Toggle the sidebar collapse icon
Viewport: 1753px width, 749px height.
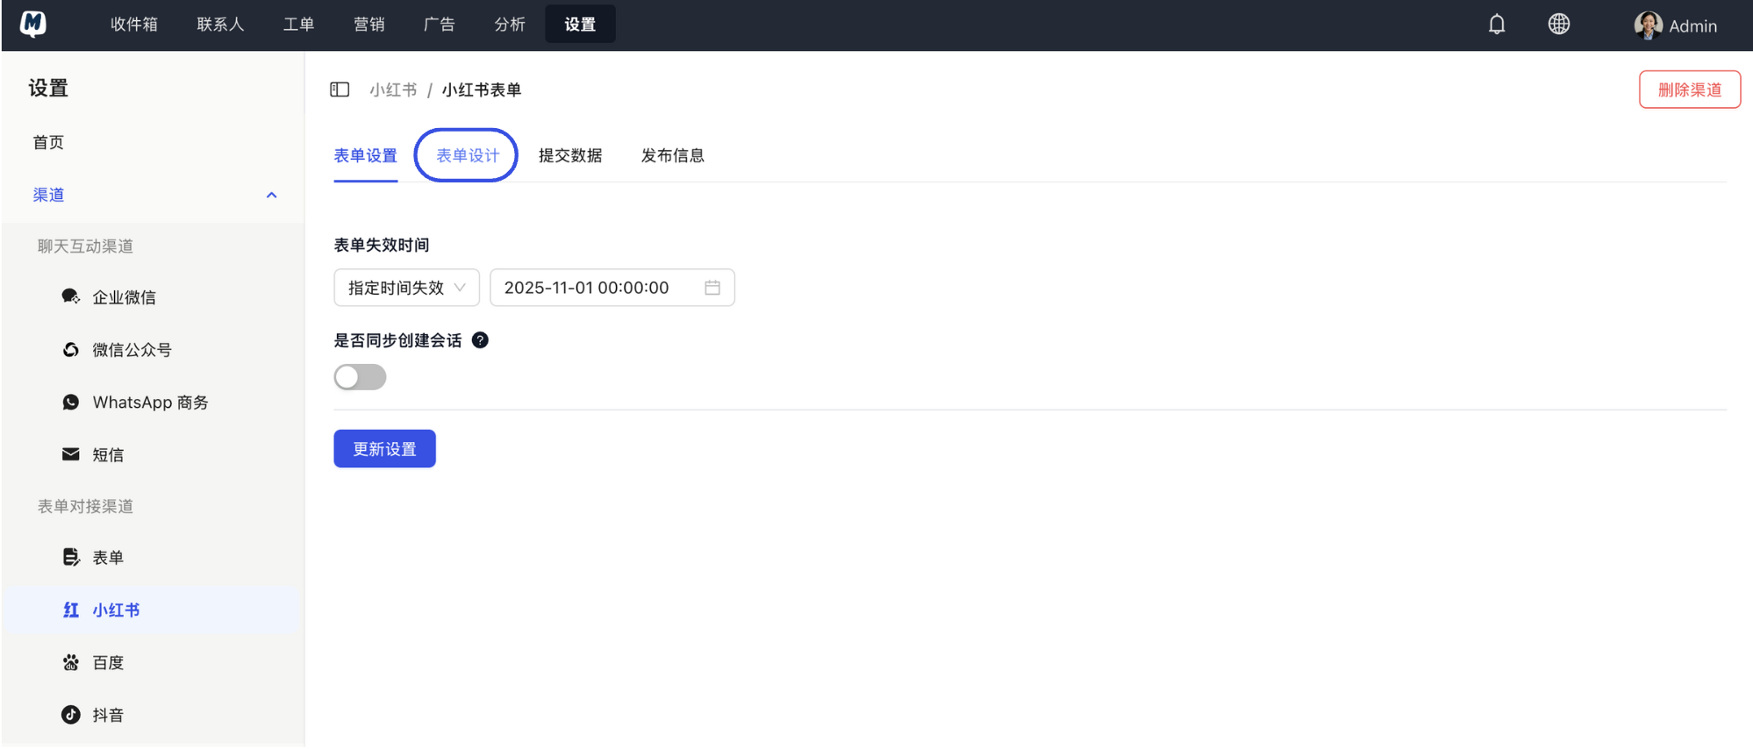(340, 89)
